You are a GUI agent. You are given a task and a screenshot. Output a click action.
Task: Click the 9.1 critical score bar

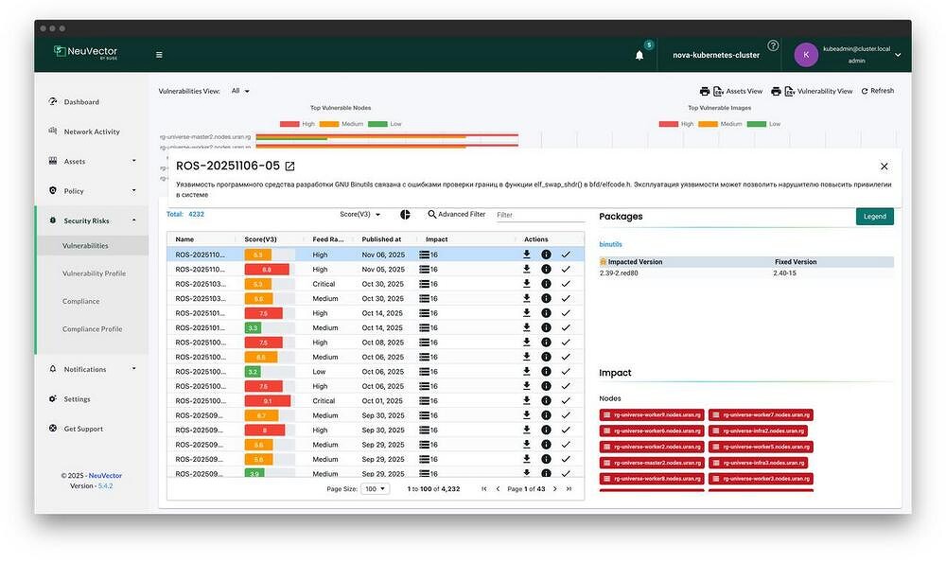coord(267,400)
